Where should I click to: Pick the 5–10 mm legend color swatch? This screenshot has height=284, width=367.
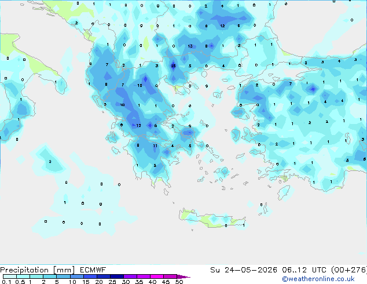point(64,276)
